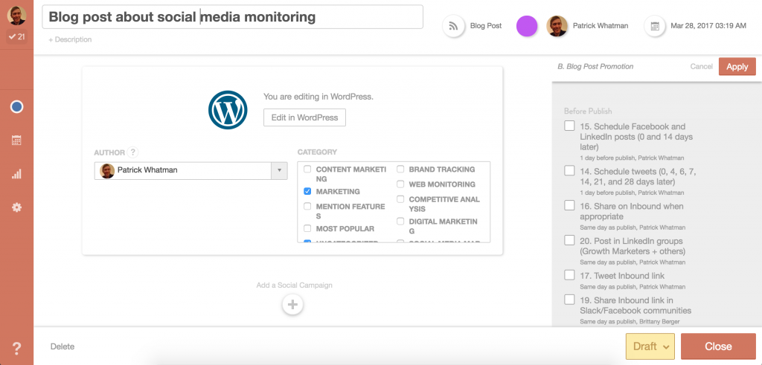Check task 17 Tweet Inbound link
This screenshot has width=762, height=365.
click(569, 275)
